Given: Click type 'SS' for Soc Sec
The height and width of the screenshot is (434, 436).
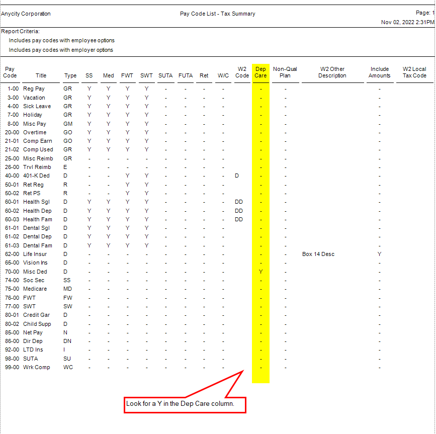Looking at the screenshot, I should click(x=67, y=280).
